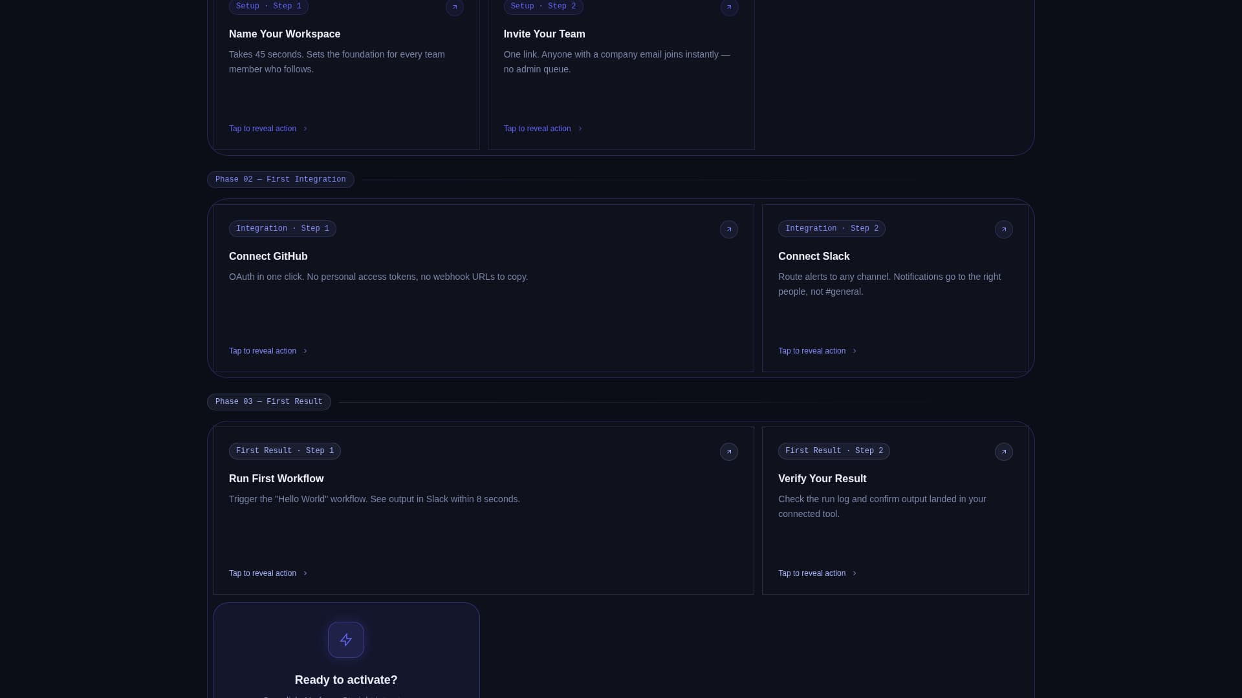The width and height of the screenshot is (1242, 698).
Task: Click the Ready to activate? heading
Action: point(346,680)
